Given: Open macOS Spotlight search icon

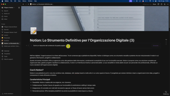Looking at the screenshot, I should 153,1.
